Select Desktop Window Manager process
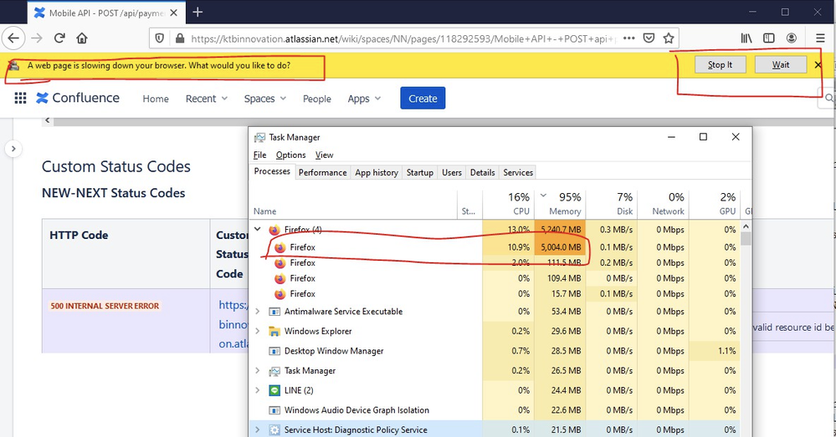The width and height of the screenshot is (836, 437). (496, 351)
